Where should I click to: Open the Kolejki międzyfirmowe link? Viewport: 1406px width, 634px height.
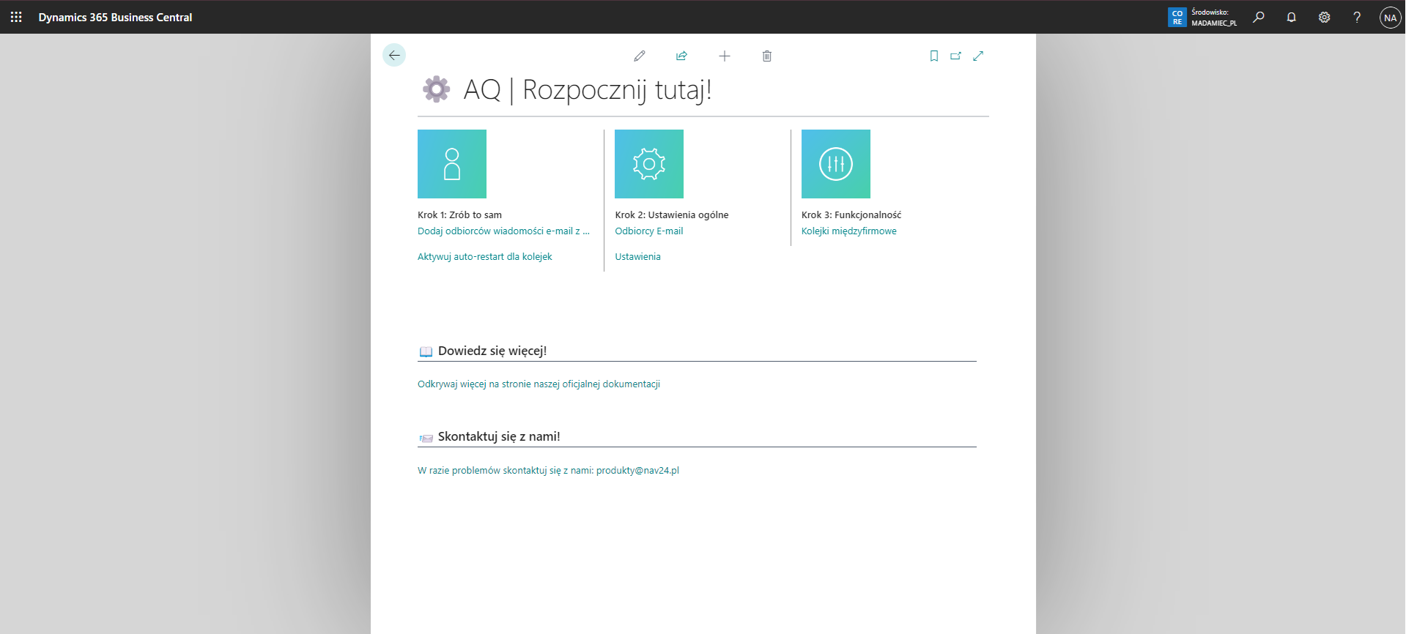click(848, 231)
